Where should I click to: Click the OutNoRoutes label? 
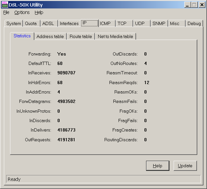click(x=124, y=63)
